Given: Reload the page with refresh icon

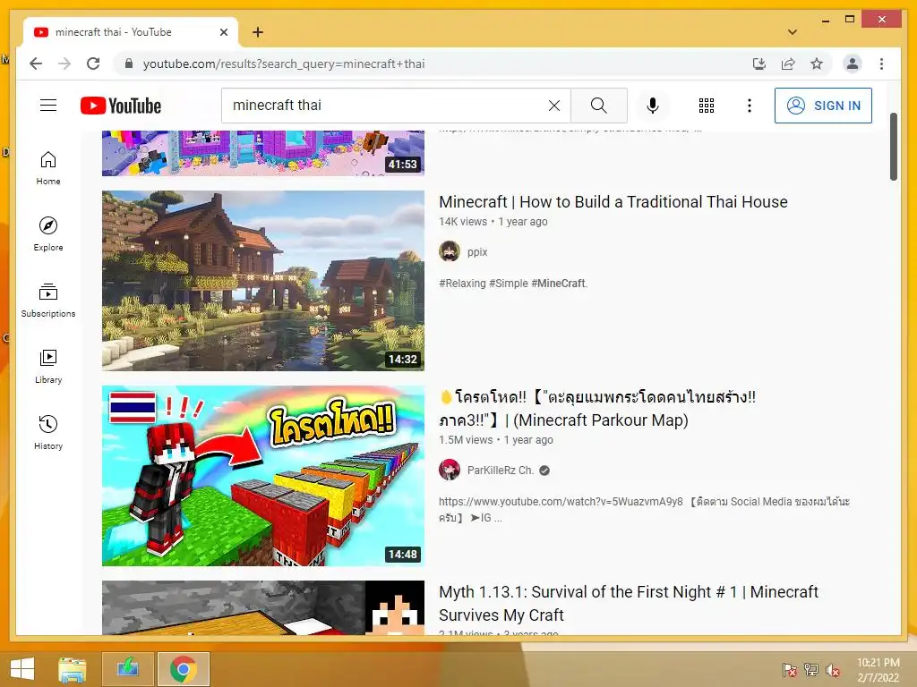Looking at the screenshot, I should pos(93,64).
